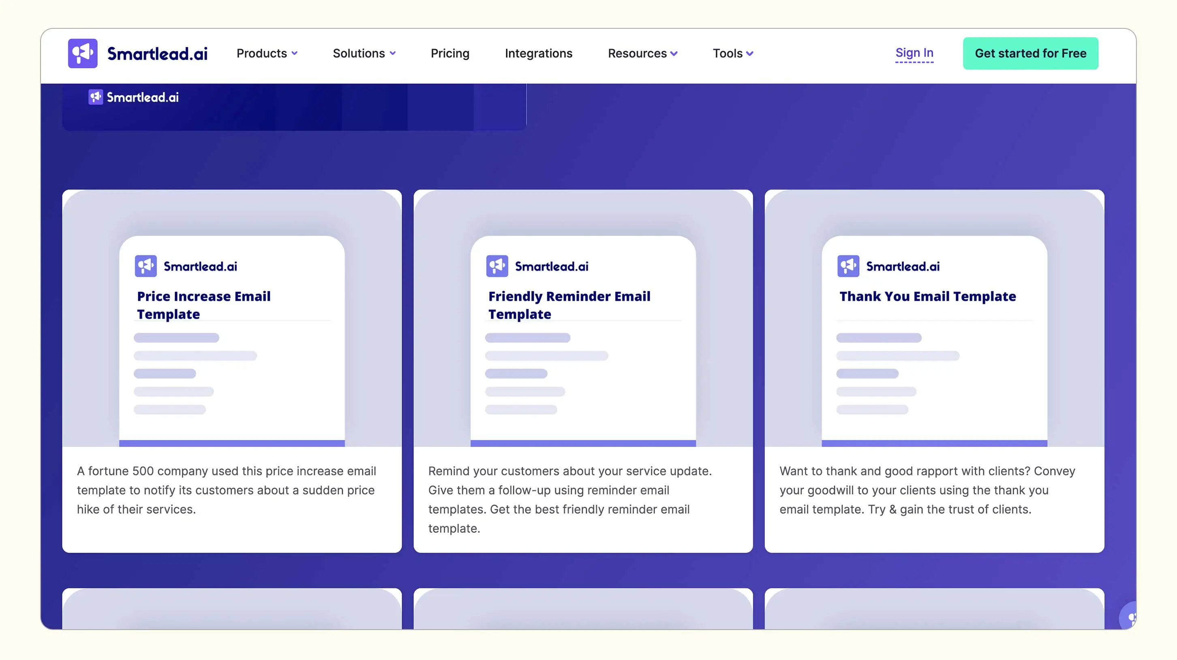Click the megaphone icon on Thank You card
The image size is (1177, 660).
(848, 266)
